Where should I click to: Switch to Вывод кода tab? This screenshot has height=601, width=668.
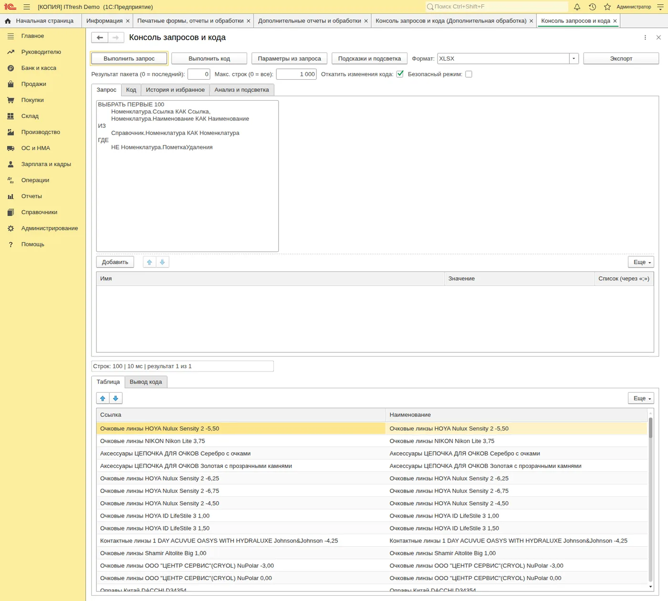pos(146,382)
